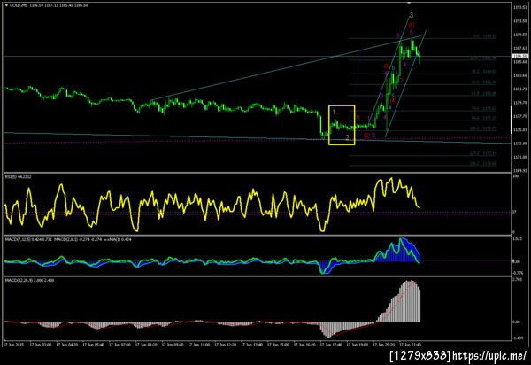The width and height of the screenshot is (531, 365).
Task: Click the MACD(12,26,9) indicator label
Action: pyautogui.click(x=29, y=280)
